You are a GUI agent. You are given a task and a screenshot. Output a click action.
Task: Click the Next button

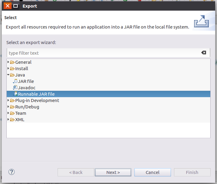point(113,172)
